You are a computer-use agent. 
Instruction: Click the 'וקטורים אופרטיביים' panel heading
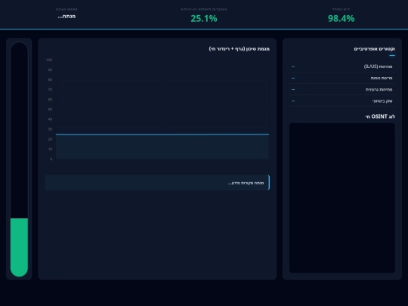coord(374,49)
